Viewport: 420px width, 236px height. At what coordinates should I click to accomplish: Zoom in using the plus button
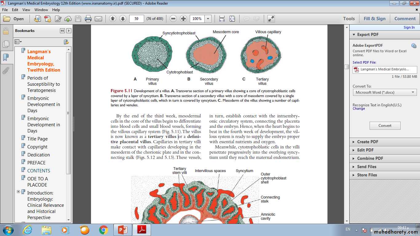tap(184, 19)
